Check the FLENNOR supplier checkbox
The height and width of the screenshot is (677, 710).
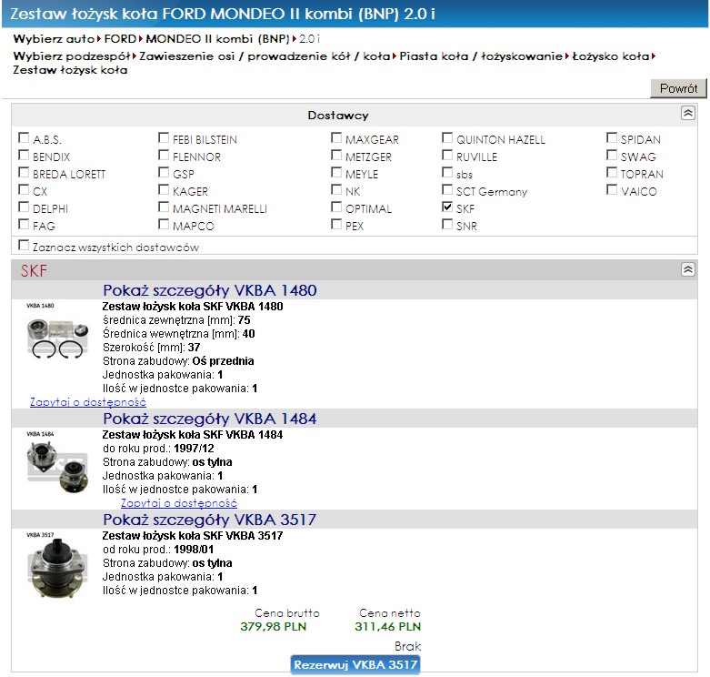tap(164, 155)
